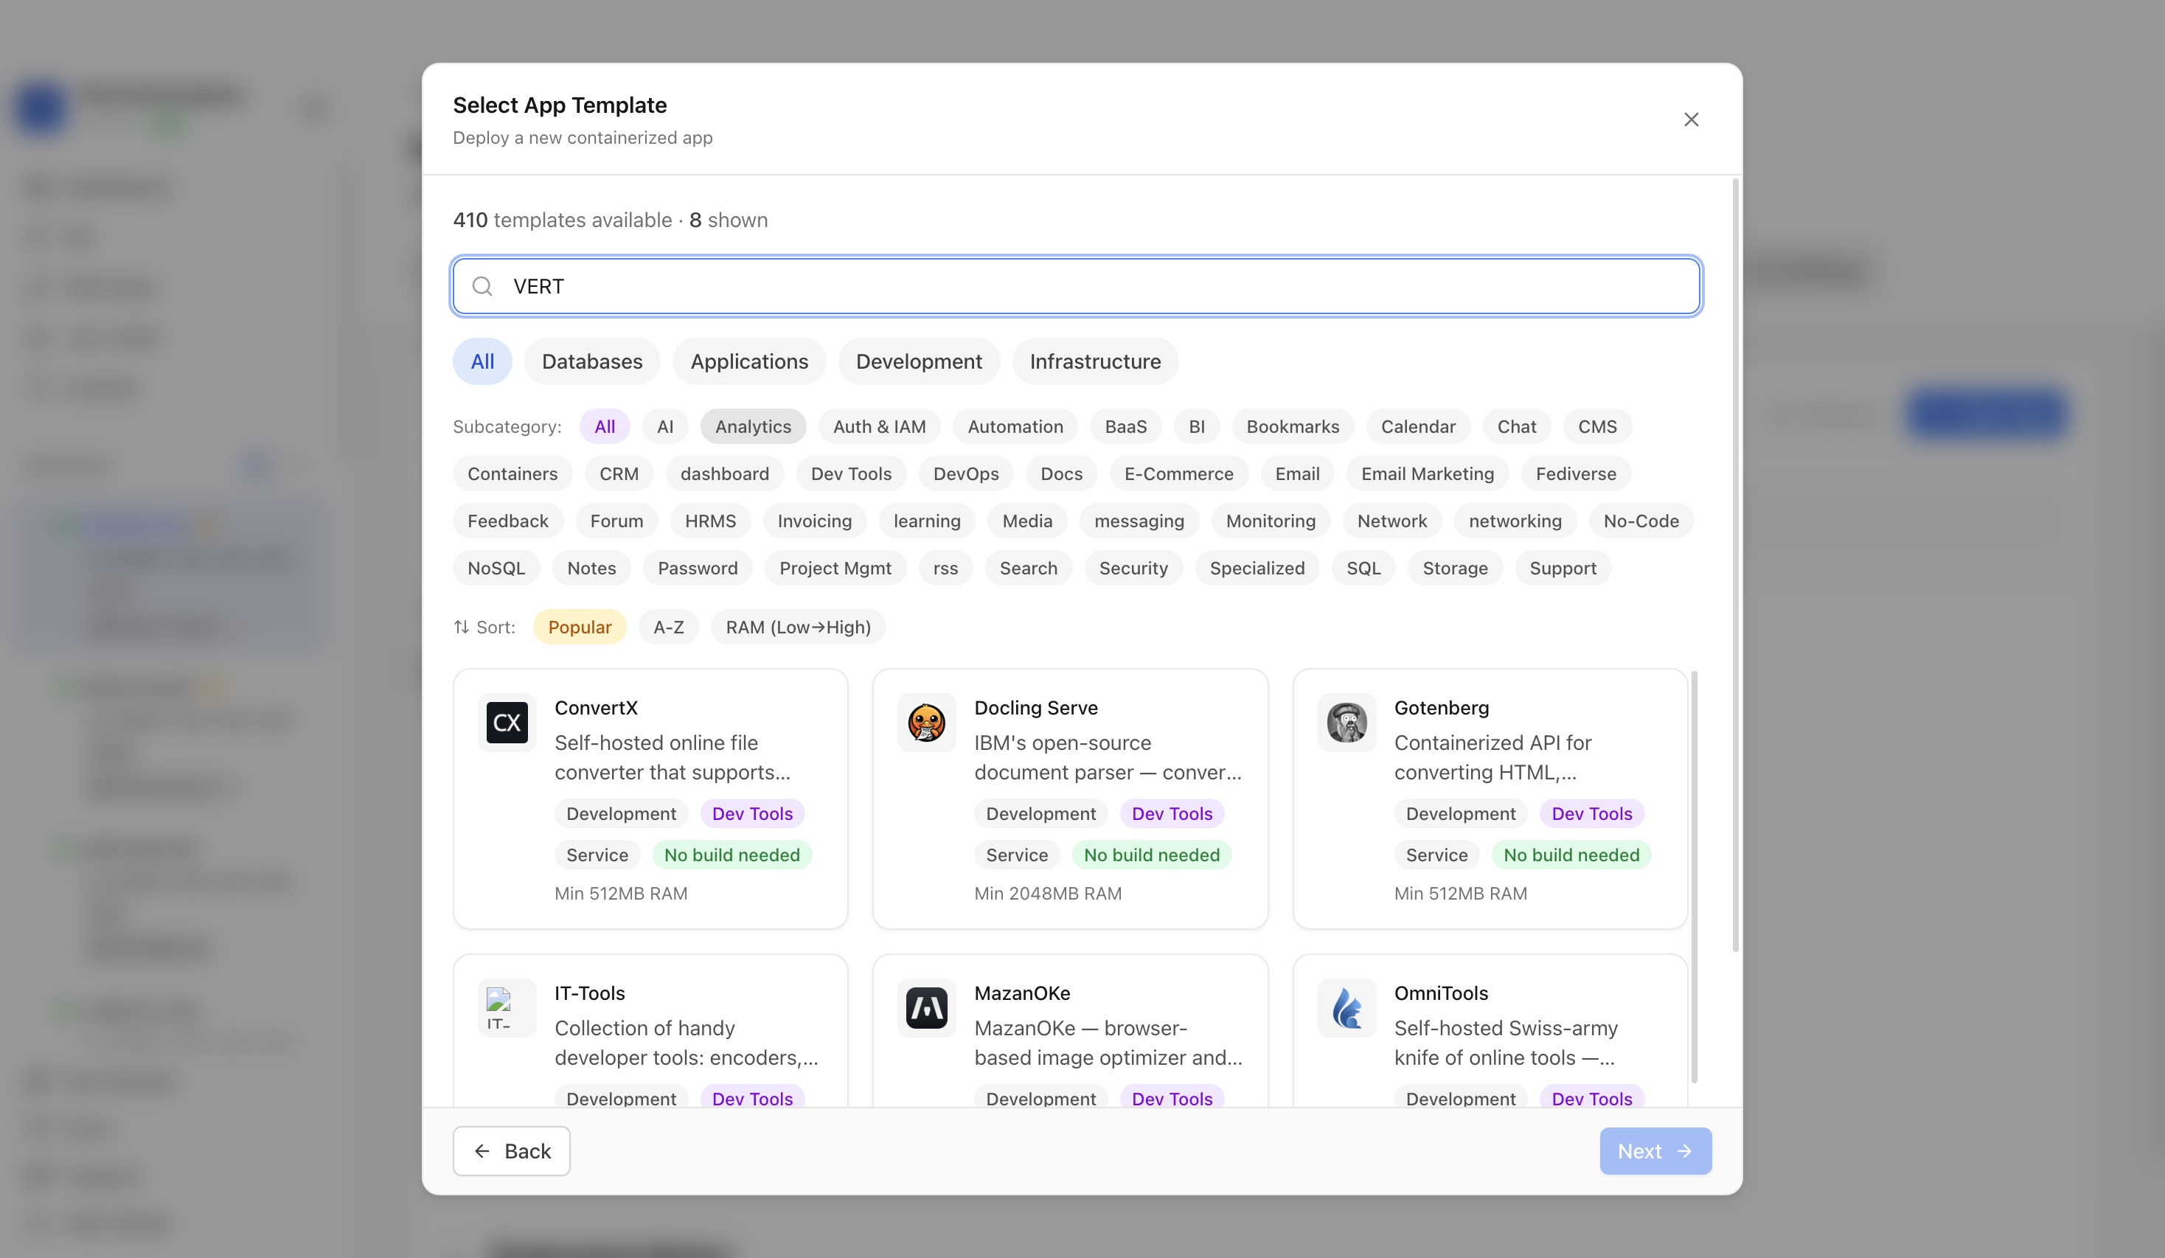Click the template list scrollbar
Image resolution: width=2165 pixels, height=1258 pixels.
click(1695, 877)
